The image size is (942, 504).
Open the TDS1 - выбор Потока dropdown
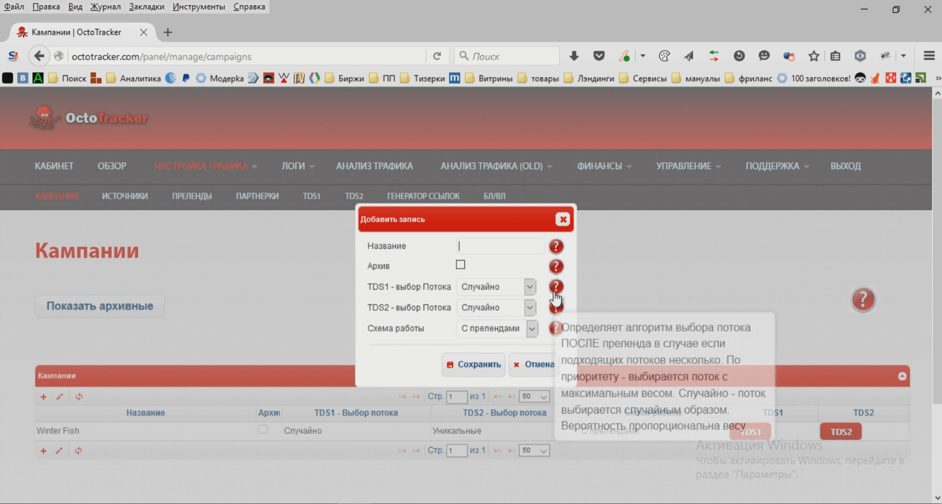point(496,287)
